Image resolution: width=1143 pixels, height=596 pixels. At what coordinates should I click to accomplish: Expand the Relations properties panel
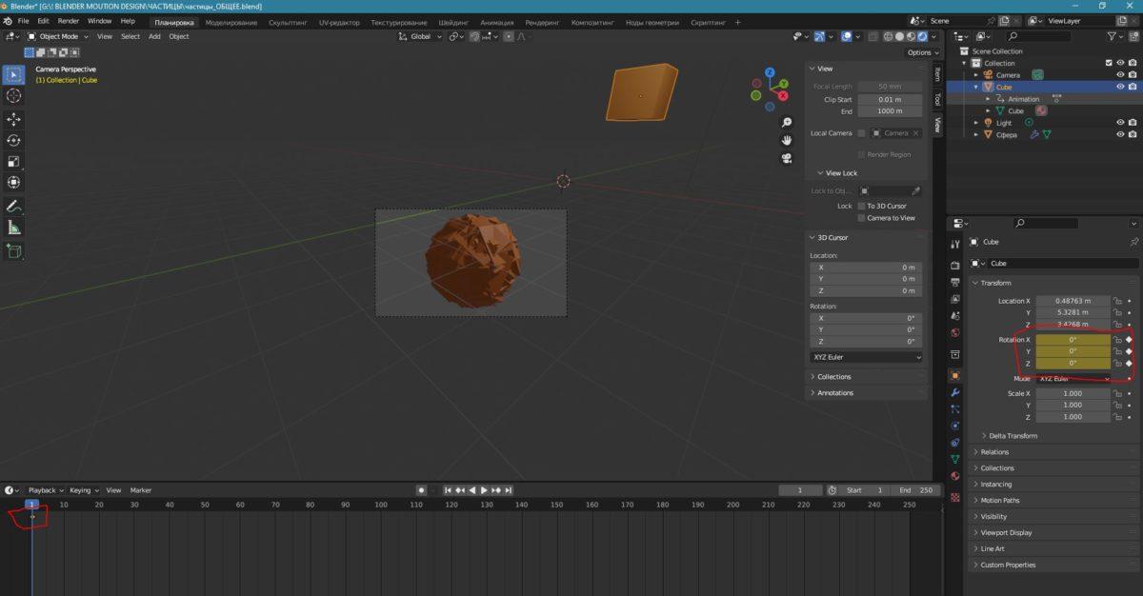tap(994, 452)
